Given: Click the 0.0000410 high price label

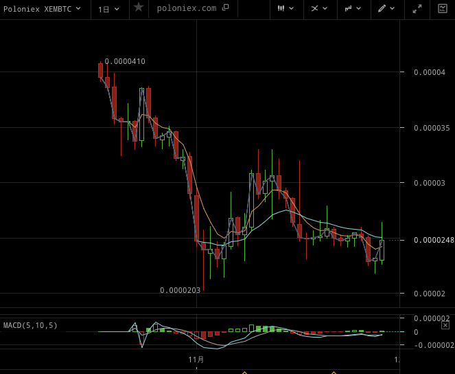Looking at the screenshot, I should [125, 61].
